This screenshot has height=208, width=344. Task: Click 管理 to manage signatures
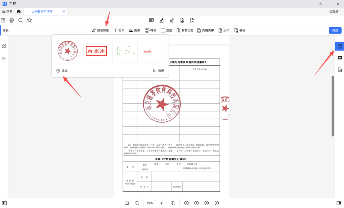[x=158, y=71]
